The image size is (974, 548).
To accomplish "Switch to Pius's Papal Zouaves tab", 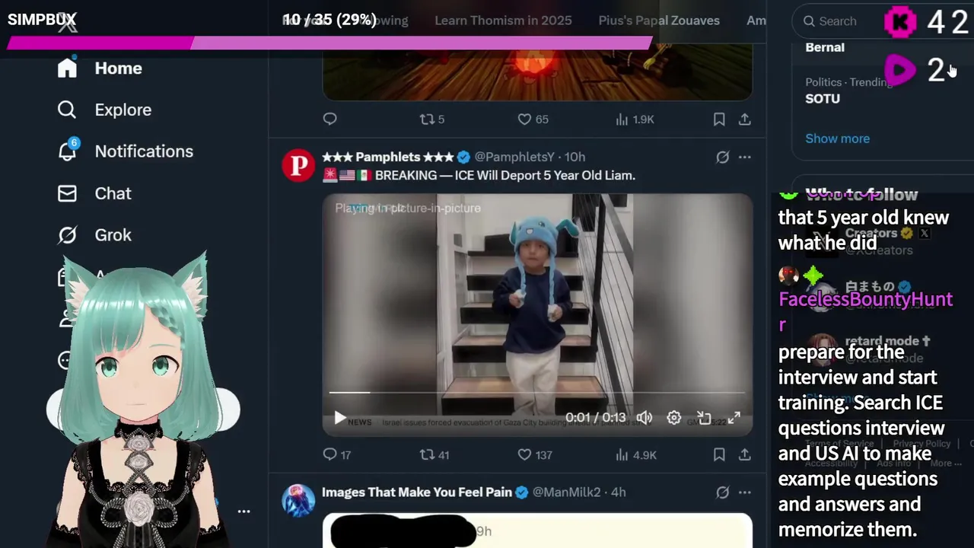I will [659, 21].
